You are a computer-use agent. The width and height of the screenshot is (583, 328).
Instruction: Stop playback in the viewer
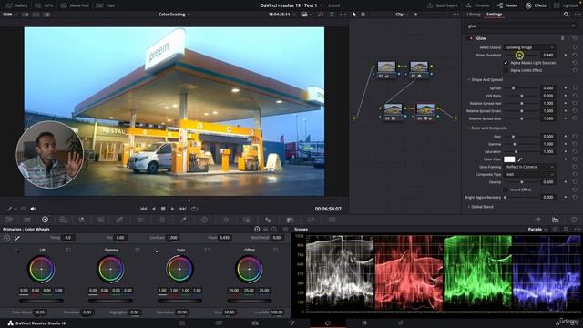click(163, 209)
